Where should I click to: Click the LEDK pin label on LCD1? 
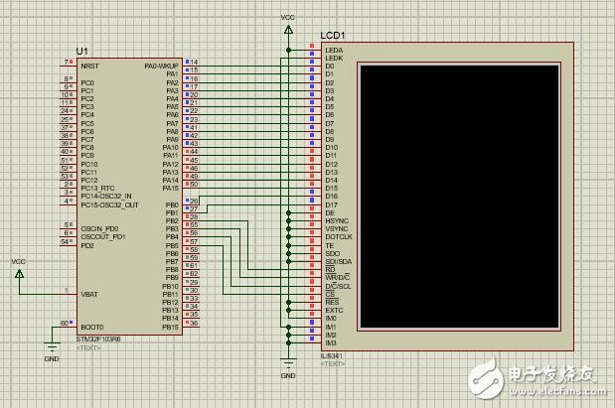[x=334, y=58]
